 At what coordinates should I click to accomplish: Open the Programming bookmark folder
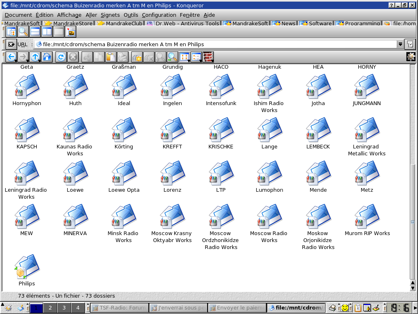358,23
